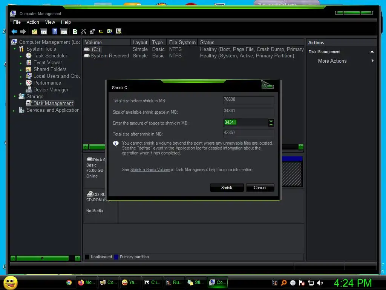The width and height of the screenshot is (386, 290).
Task: Click the open folder toolbar icon
Action: pos(101,31)
